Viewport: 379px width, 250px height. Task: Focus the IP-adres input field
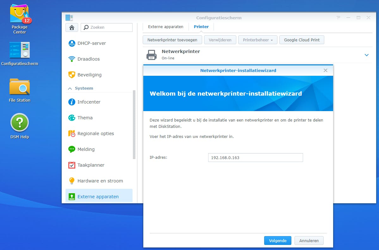click(x=256, y=158)
